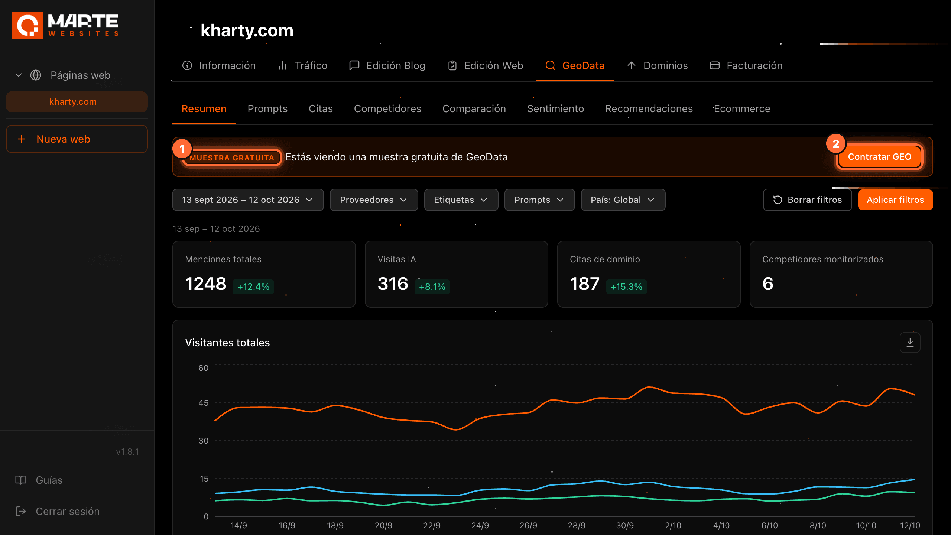The height and width of the screenshot is (535, 951).
Task: Click the globe icon beside Páginas web
Action: point(36,75)
